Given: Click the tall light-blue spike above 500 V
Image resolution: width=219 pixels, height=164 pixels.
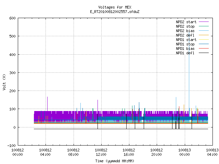Looking at the screenshot, I should [x=189, y=74].
